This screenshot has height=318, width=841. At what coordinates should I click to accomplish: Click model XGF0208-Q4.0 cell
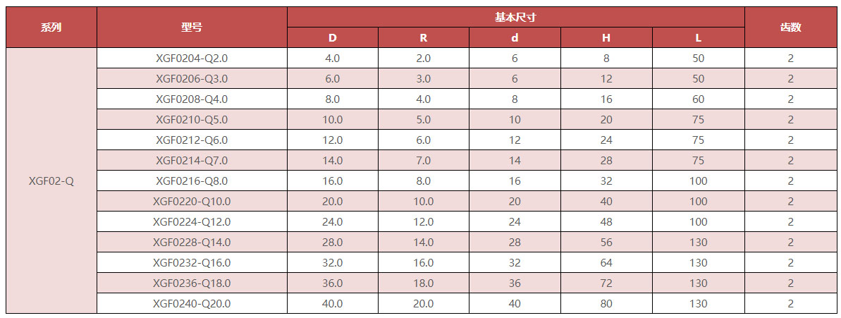point(192,99)
